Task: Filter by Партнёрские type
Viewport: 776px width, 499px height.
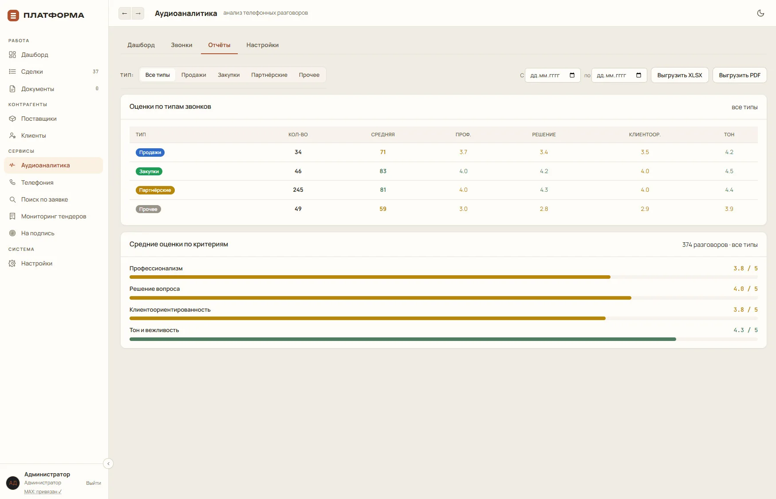Action: coord(269,75)
